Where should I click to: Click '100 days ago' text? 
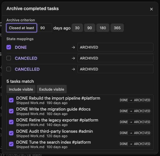(x=57, y=147)
